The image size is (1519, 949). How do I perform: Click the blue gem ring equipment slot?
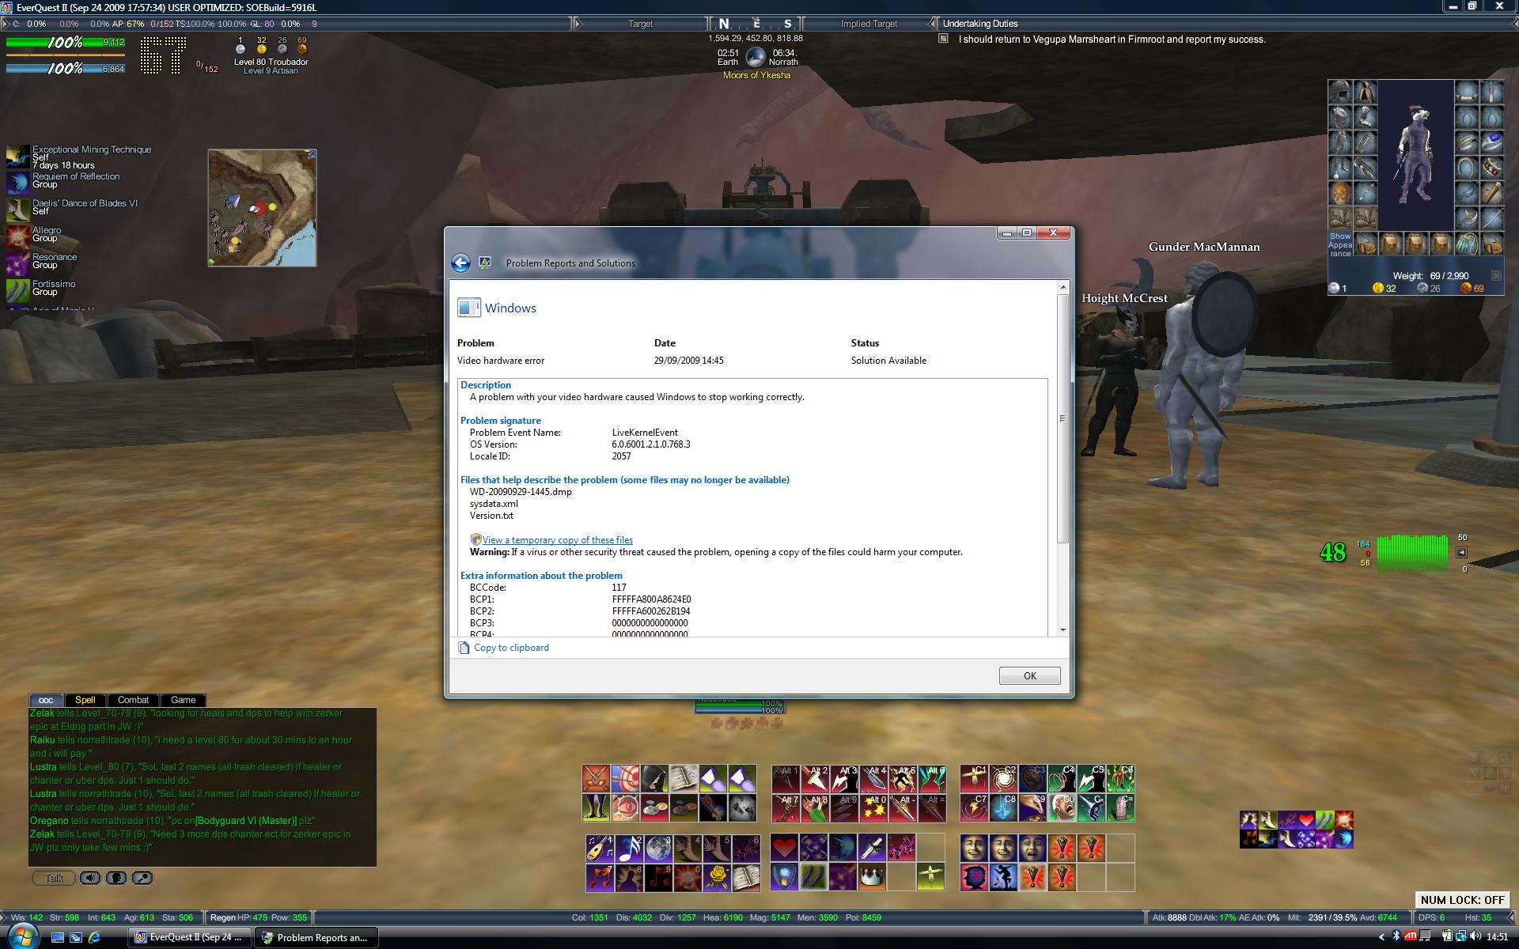point(1492,142)
